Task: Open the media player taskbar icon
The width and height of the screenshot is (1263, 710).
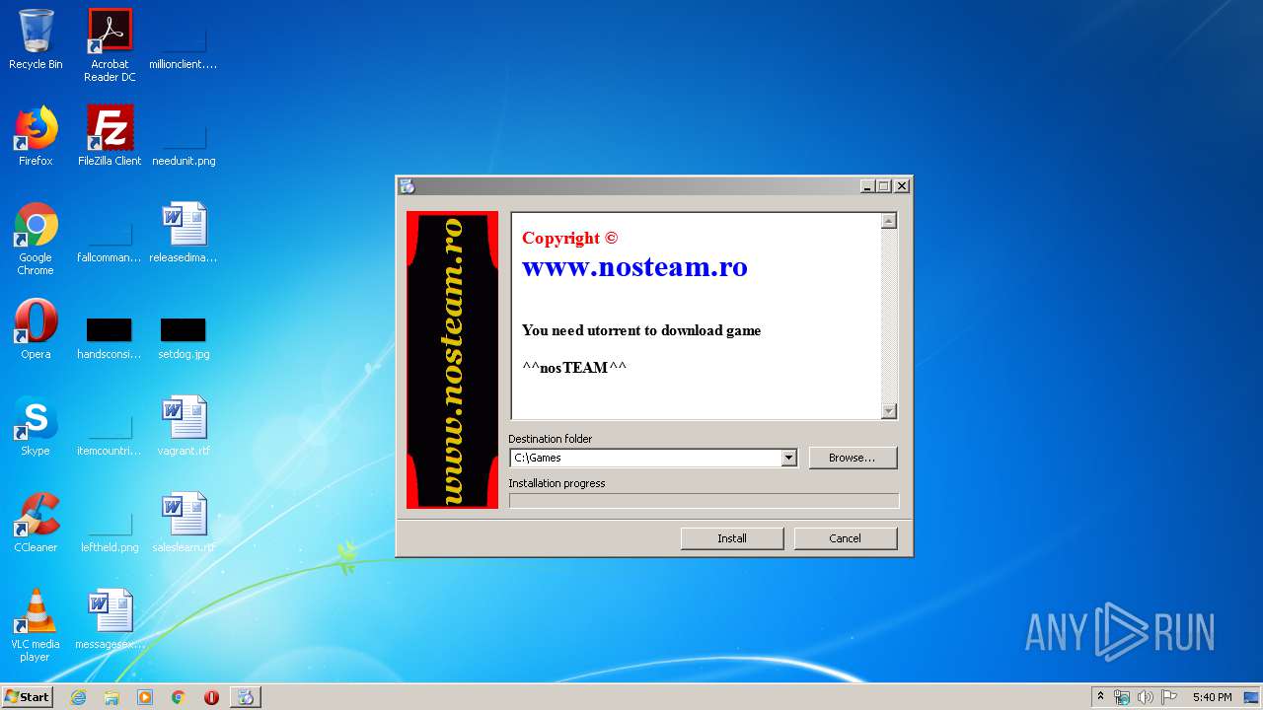Action: click(145, 697)
